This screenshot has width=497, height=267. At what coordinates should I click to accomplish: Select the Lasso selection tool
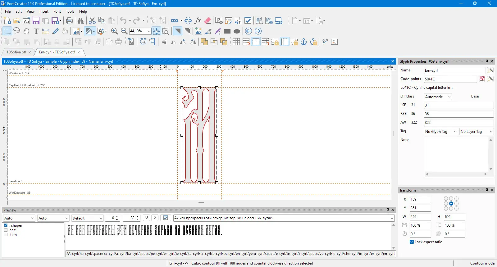(17, 31)
